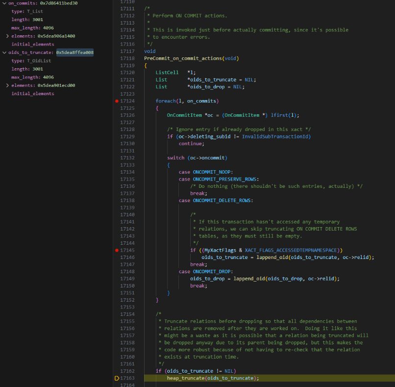Click the heap_truncate function call

[x=187, y=378]
